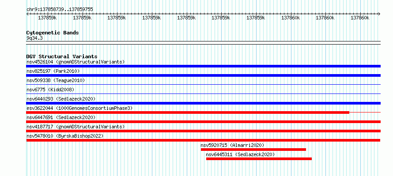Click the ruler's right arrow end
The height and width of the screenshot is (176, 393).
[379, 14]
